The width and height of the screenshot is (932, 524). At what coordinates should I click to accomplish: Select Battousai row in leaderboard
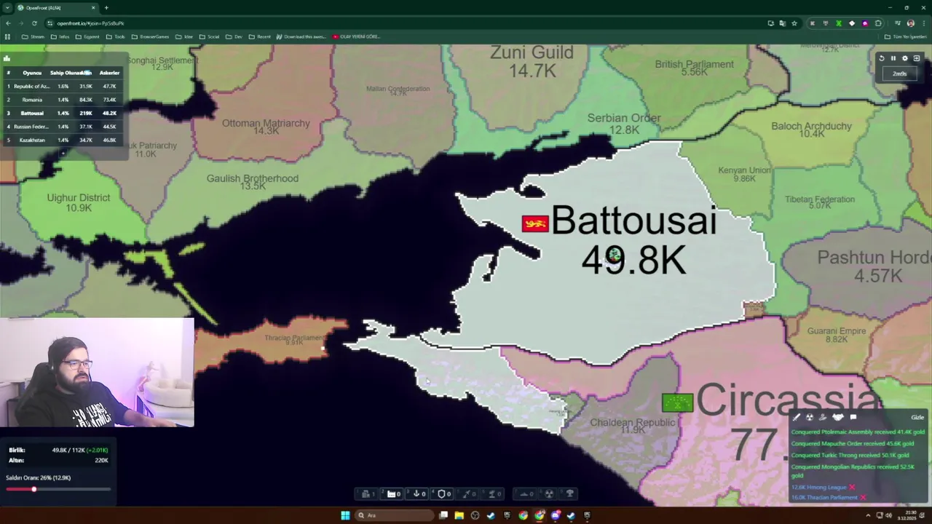(x=63, y=113)
